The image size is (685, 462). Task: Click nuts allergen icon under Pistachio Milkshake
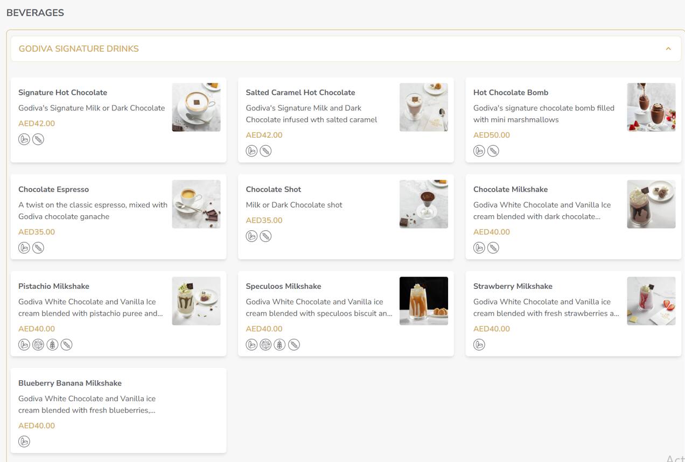[38, 345]
